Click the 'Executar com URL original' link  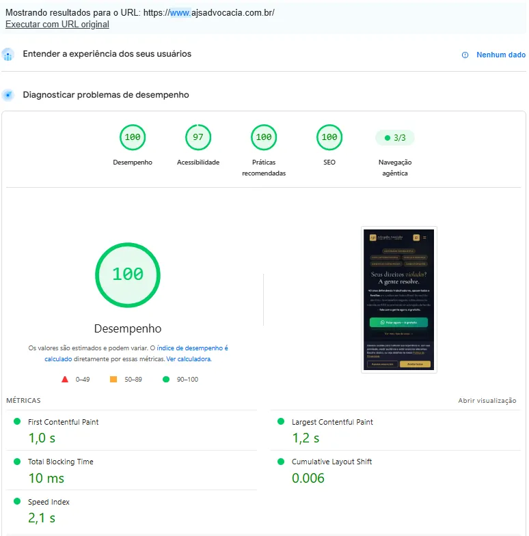click(57, 25)
